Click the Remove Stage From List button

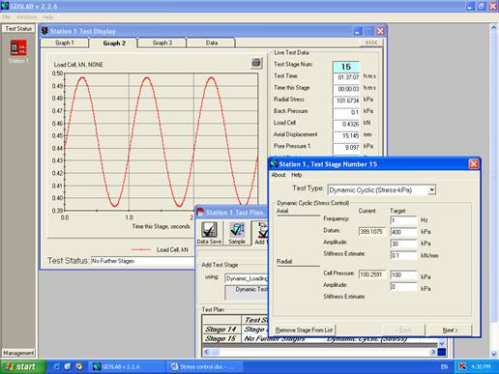(304, 331)
